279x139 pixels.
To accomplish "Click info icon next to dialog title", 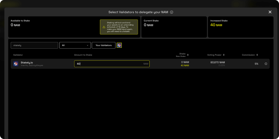I will click(x=171, y=12).
